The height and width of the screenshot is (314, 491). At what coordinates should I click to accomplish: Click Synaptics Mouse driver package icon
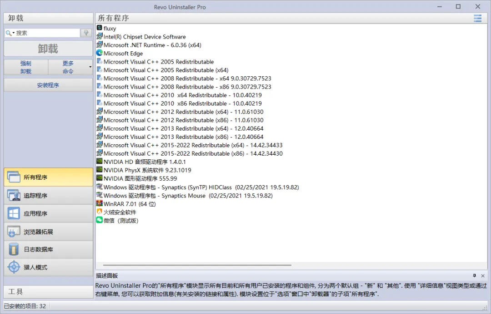[x=99, y=195]
